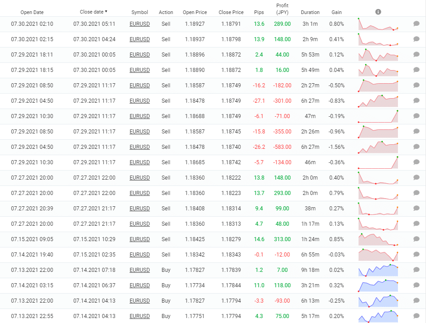
Task: Click comment bubble on the 289.00 profit row
Action: click(416, 24)
